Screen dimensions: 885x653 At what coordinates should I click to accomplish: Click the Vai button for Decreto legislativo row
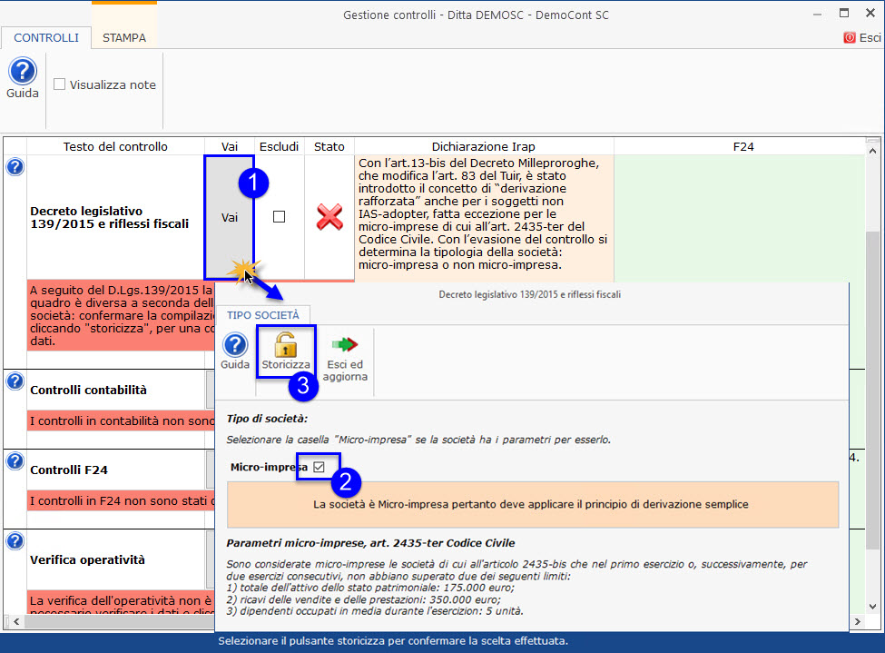click(x=229, y=217)
